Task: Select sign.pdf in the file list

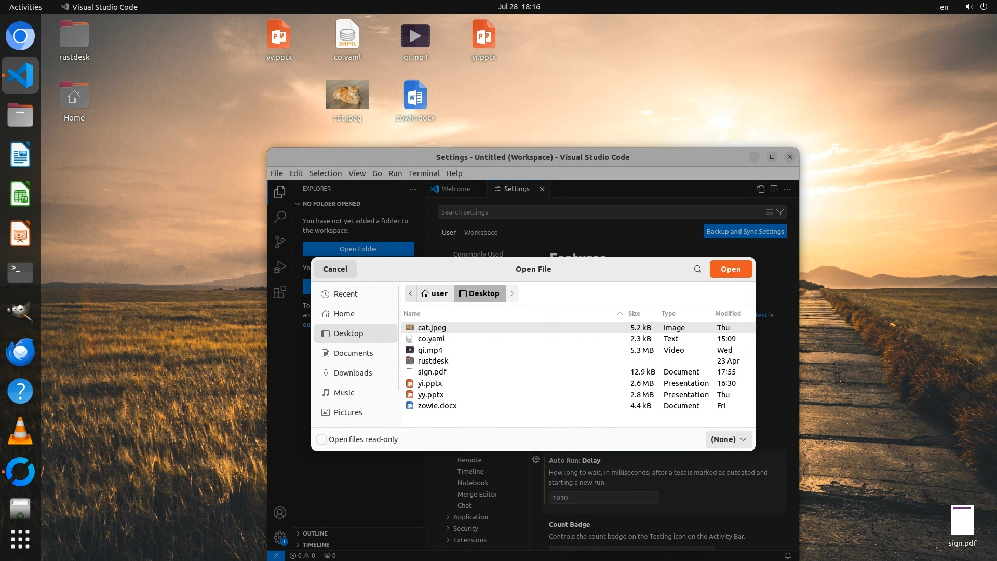Action: [432, 372]
